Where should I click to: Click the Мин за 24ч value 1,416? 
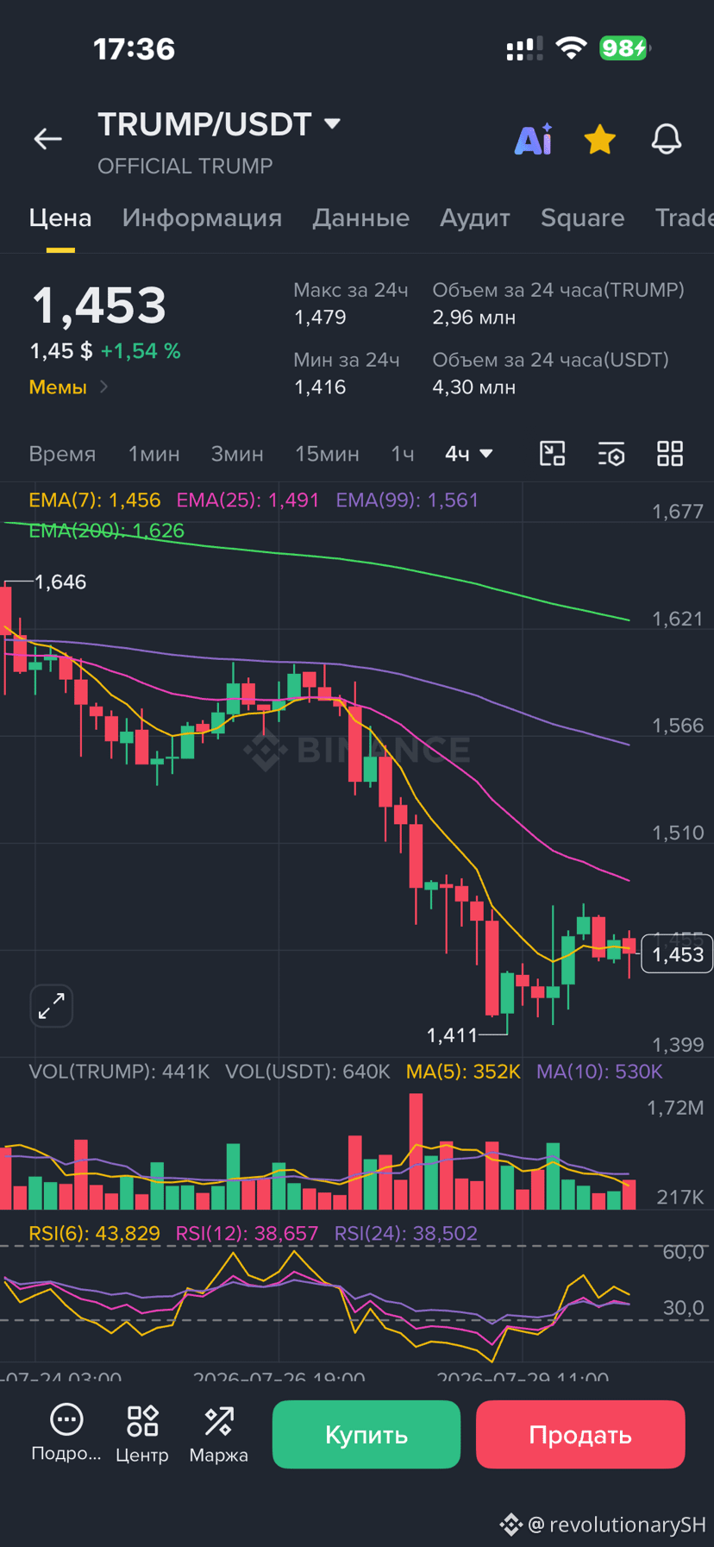click(320, 387)
